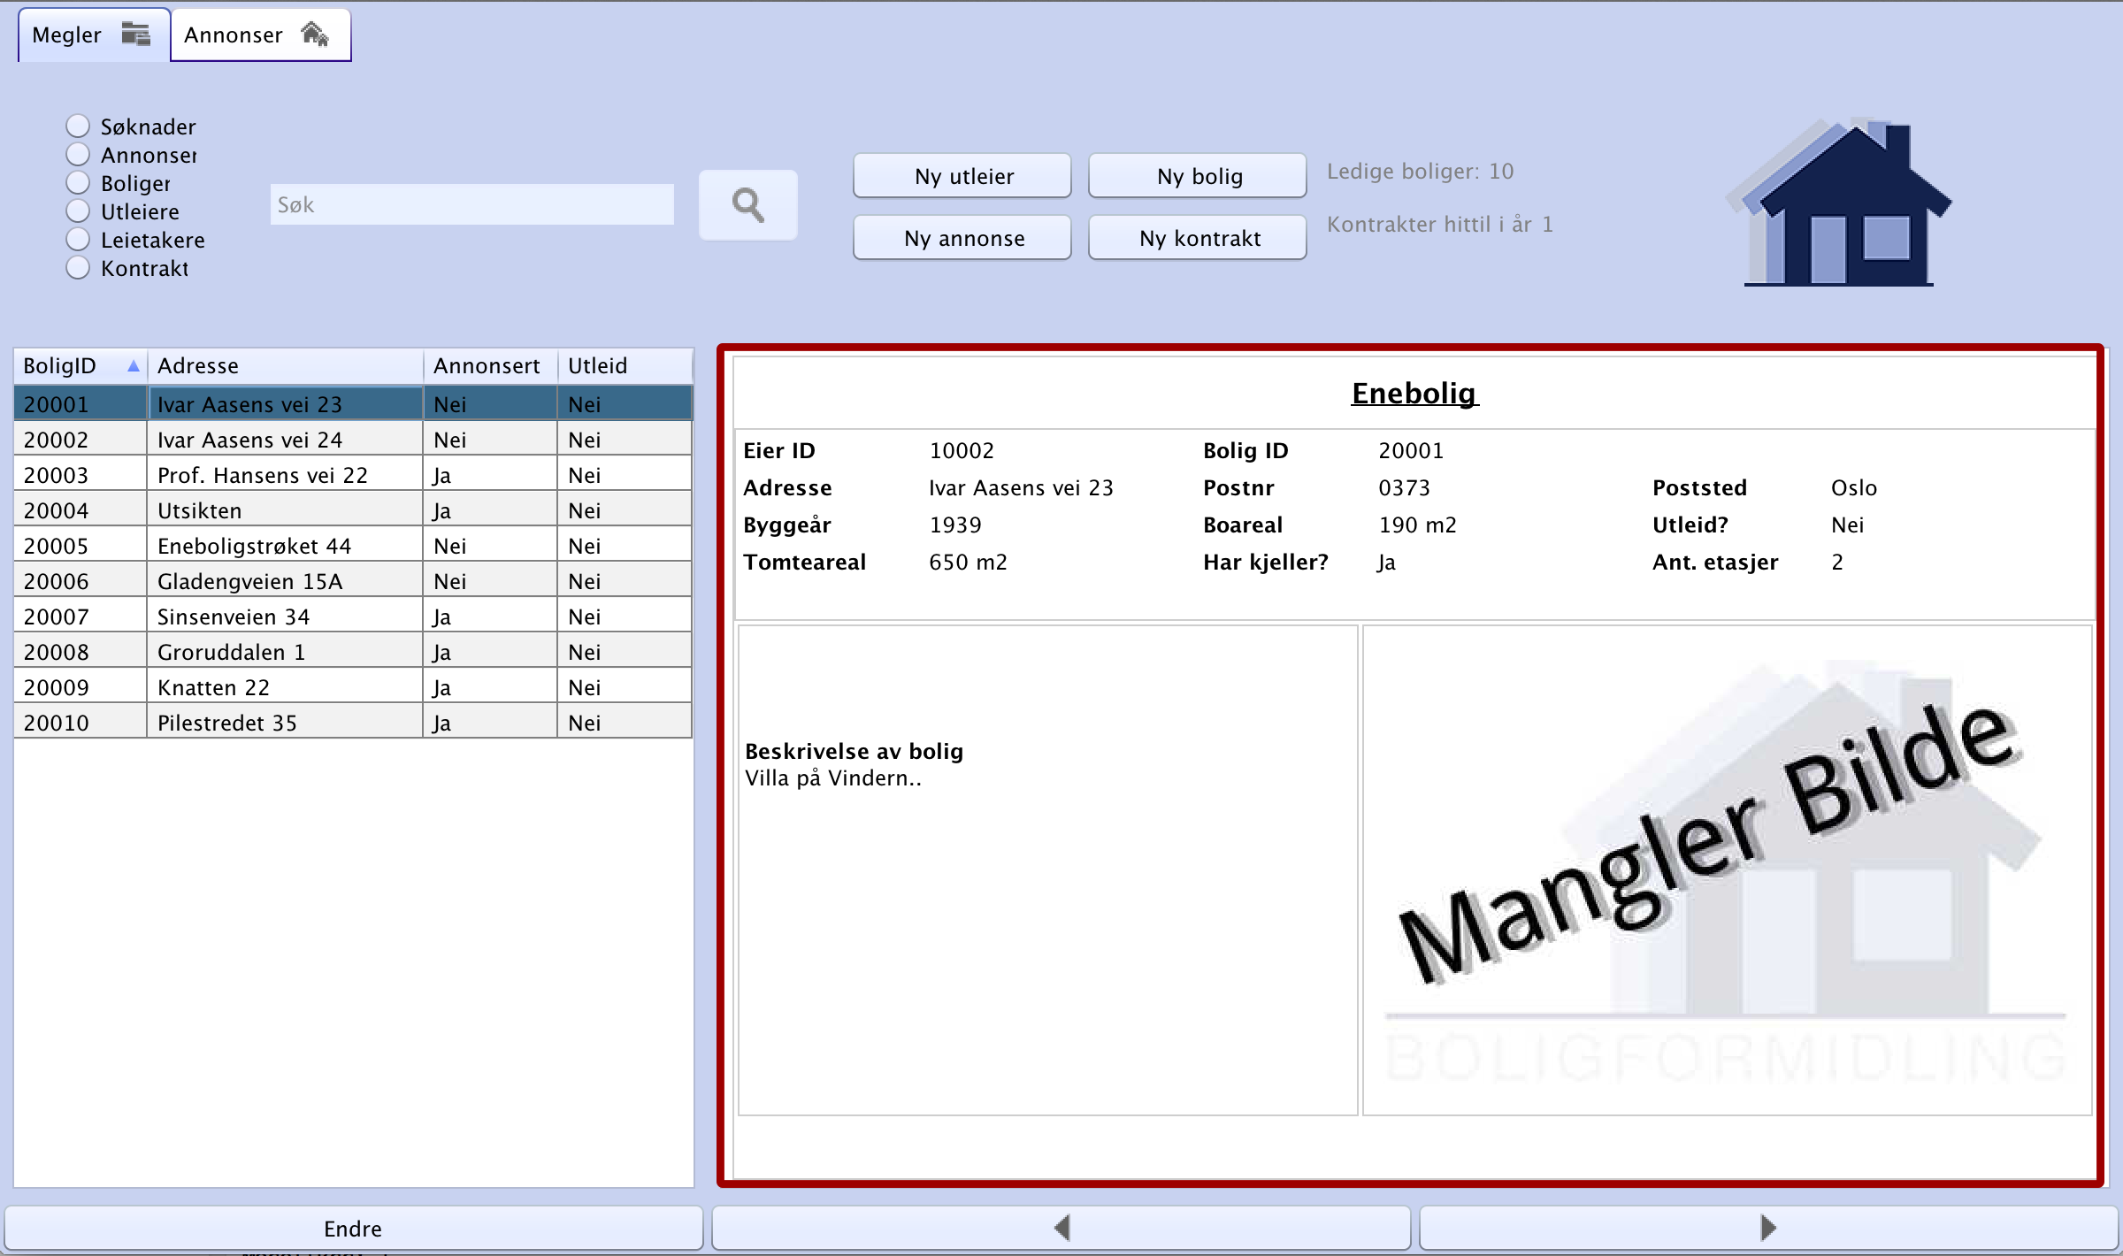Click the Eier ID value 10002
2123x1256 pixels.
tap(962, 450)
